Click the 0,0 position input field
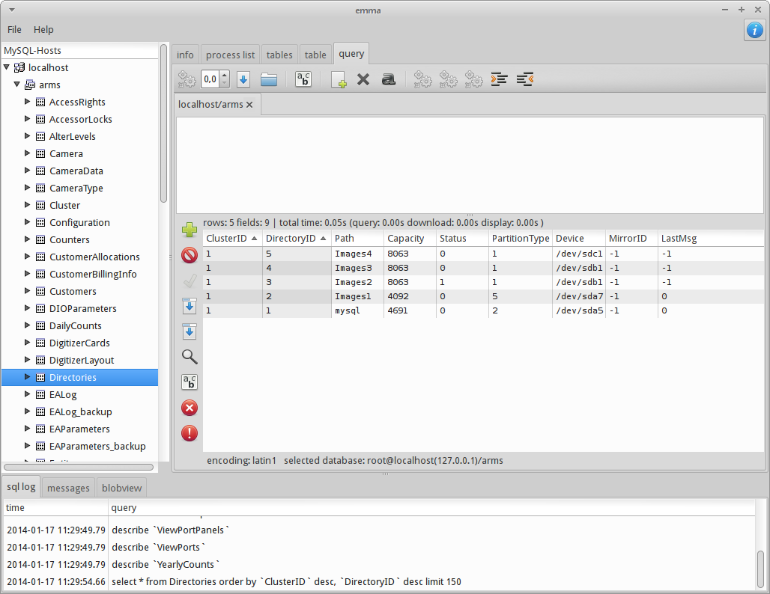 pos(210,79)
